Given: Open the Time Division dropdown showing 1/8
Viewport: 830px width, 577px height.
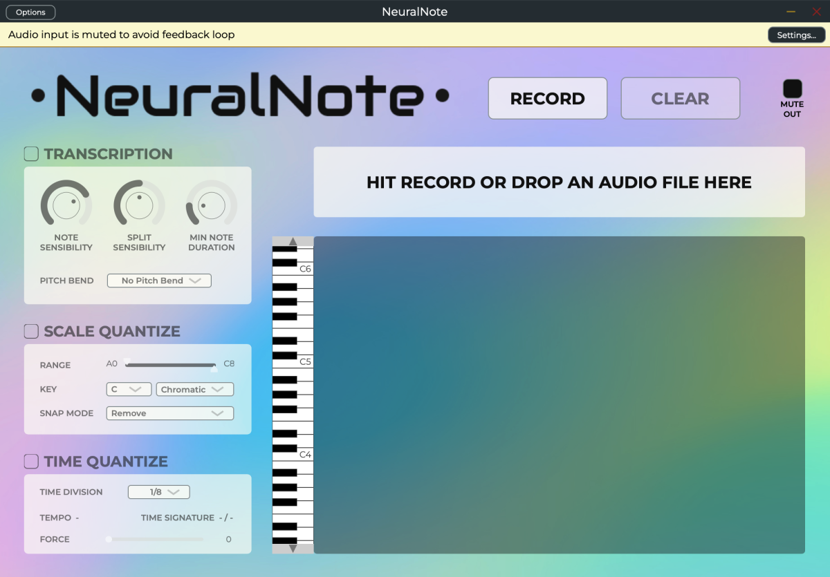Looking at the screenshot, I should (x=159, y=492).
